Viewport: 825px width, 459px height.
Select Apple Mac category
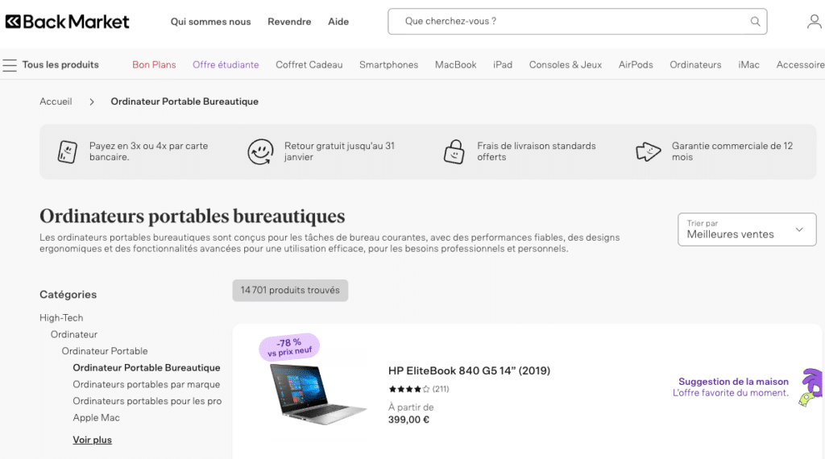97,418
